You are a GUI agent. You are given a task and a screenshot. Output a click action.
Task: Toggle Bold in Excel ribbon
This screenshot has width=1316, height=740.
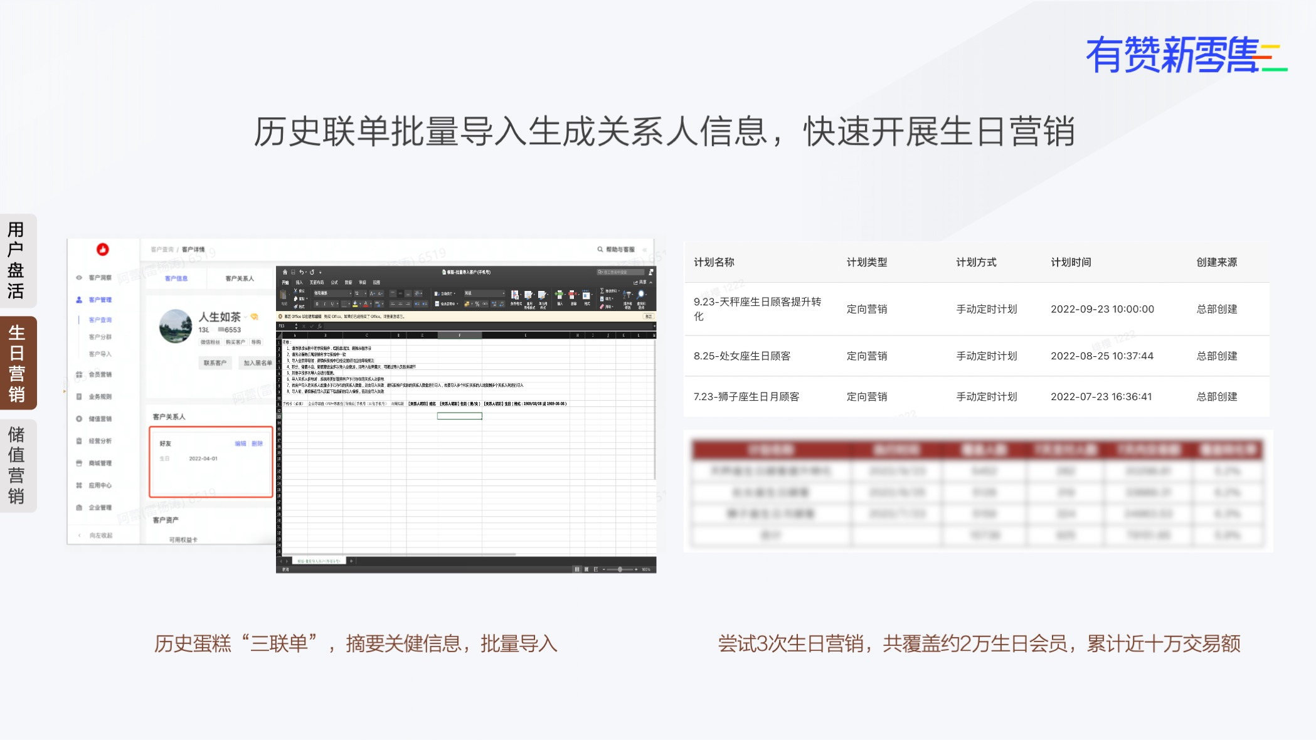[317, 304]
